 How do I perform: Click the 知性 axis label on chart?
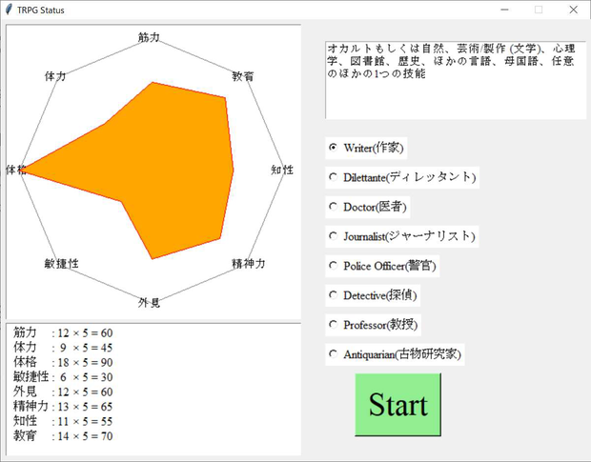[x=282, y=170]
